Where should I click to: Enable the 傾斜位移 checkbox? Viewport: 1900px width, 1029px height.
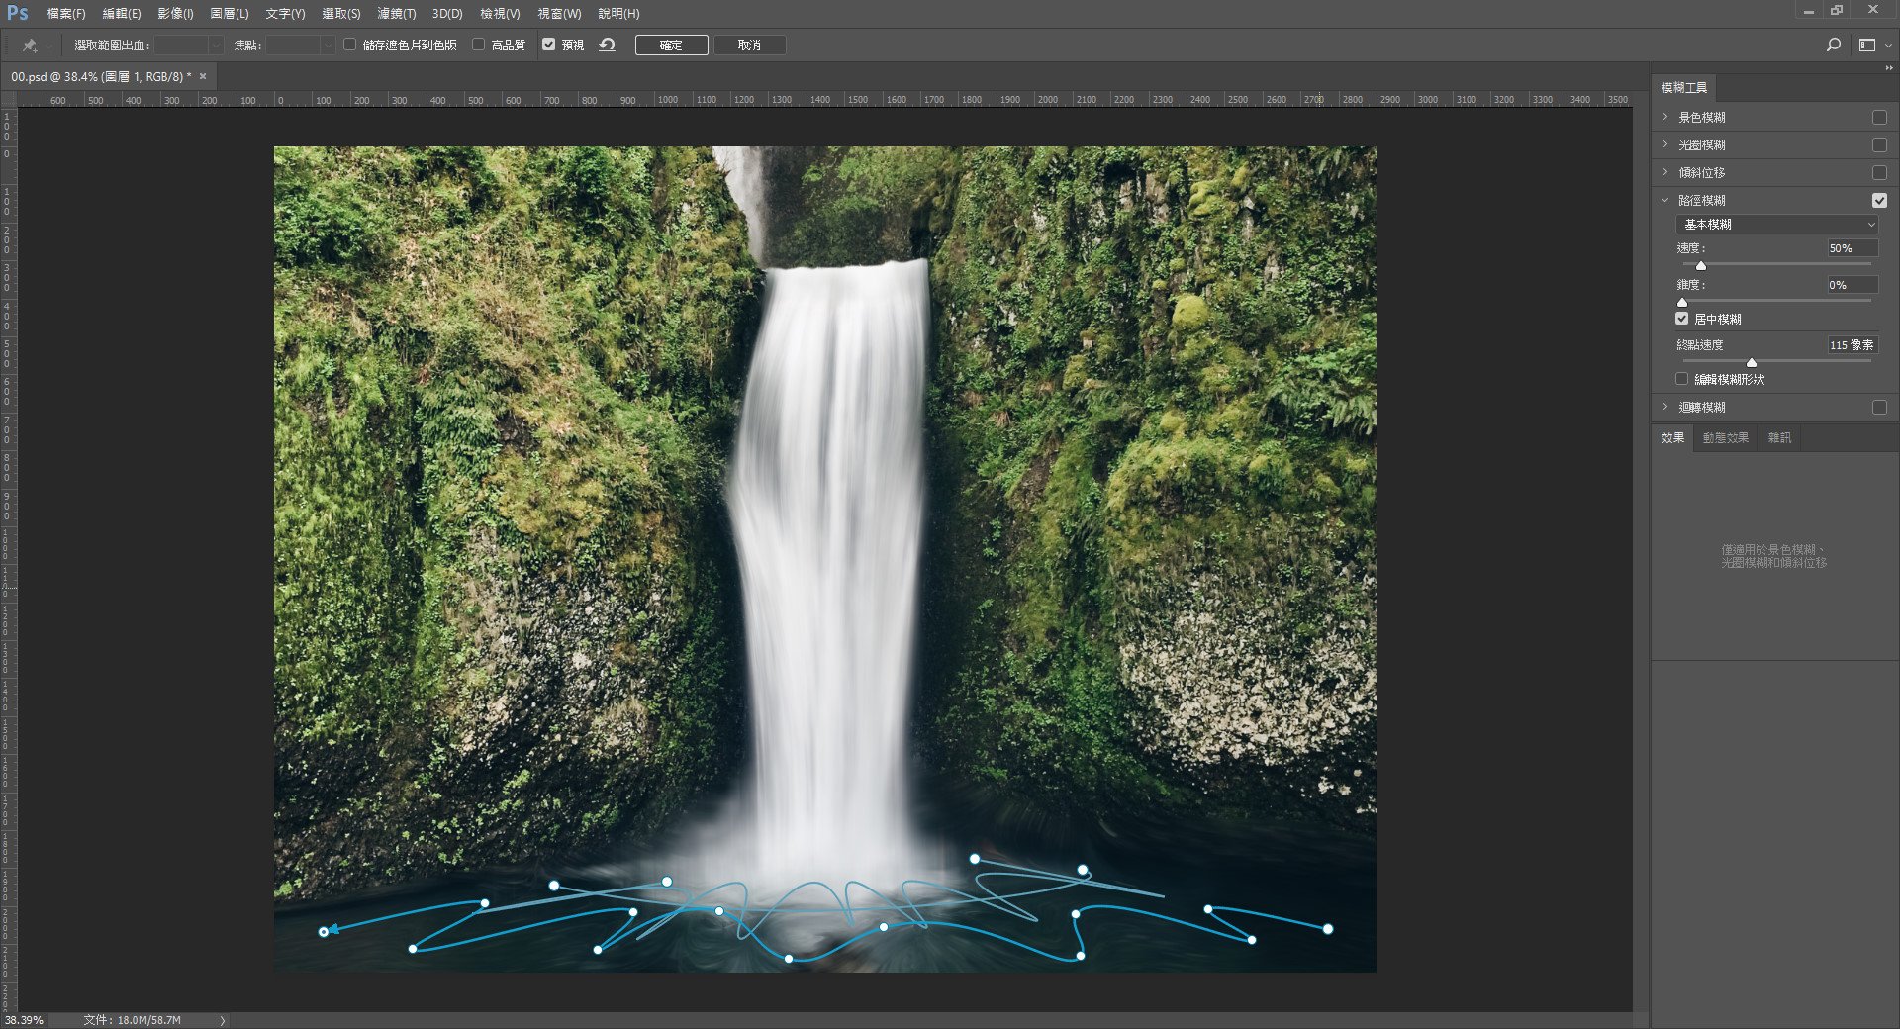point(1879,172)
